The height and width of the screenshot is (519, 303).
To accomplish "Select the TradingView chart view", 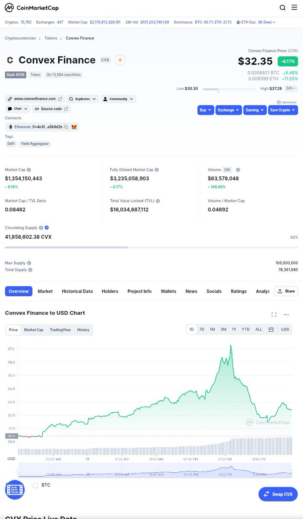I will [x=60, y=330].
